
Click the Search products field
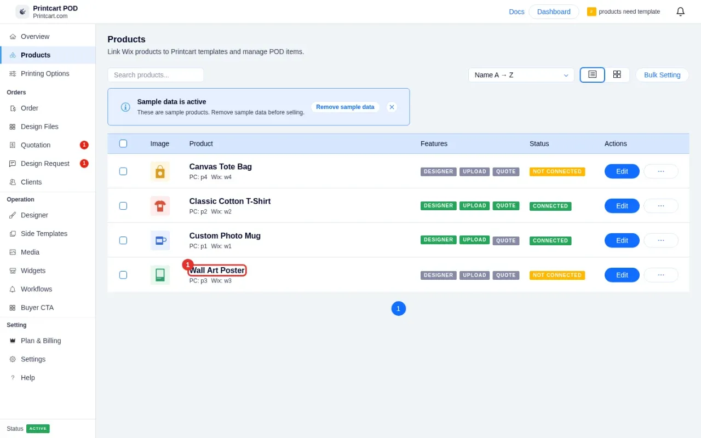[156, 75]
